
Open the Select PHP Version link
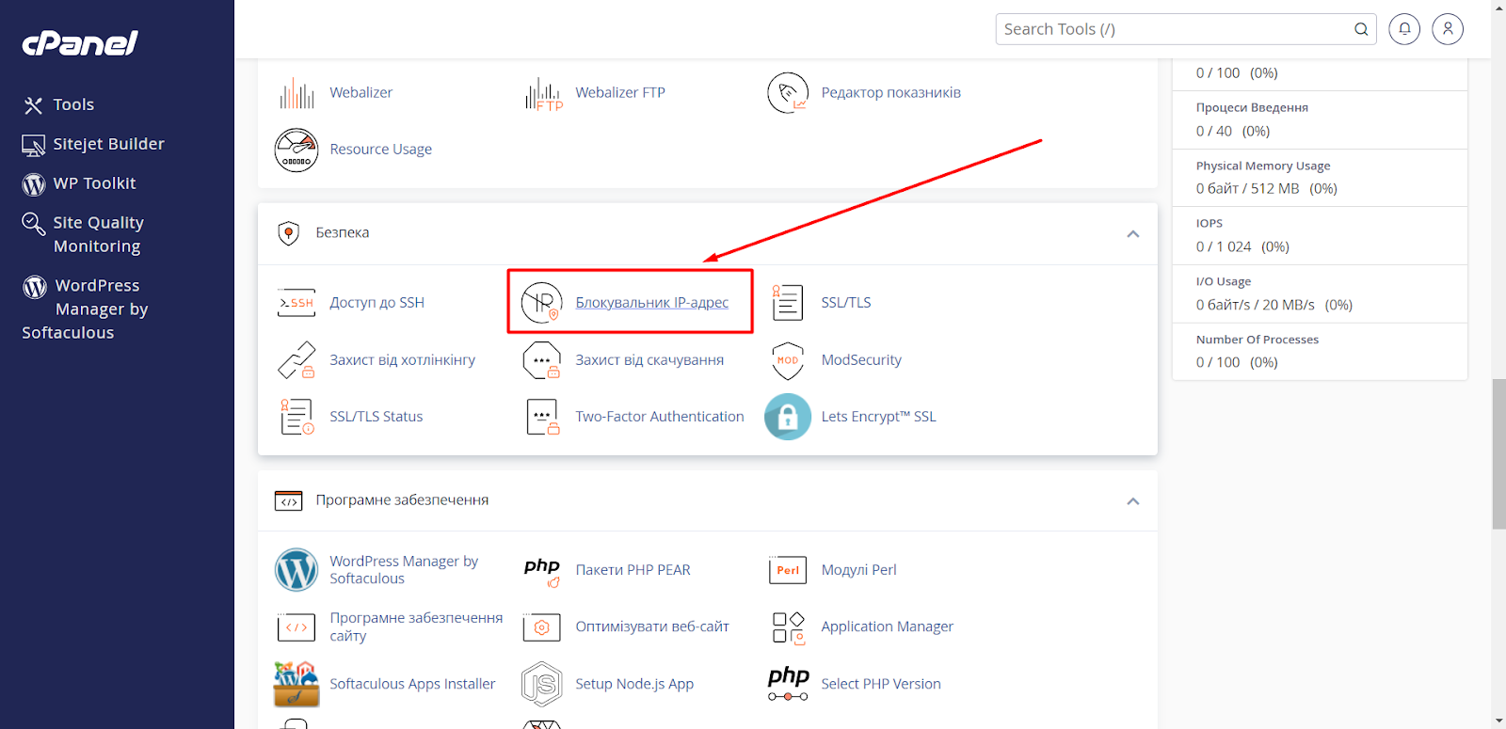881,684
